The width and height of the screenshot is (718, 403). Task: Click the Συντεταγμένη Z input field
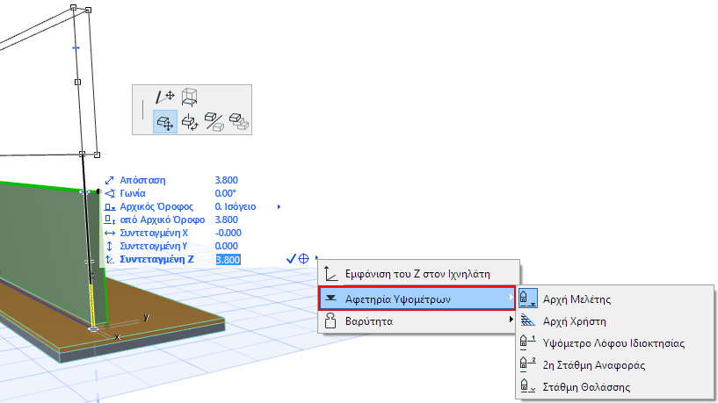[x=228, y=260]
